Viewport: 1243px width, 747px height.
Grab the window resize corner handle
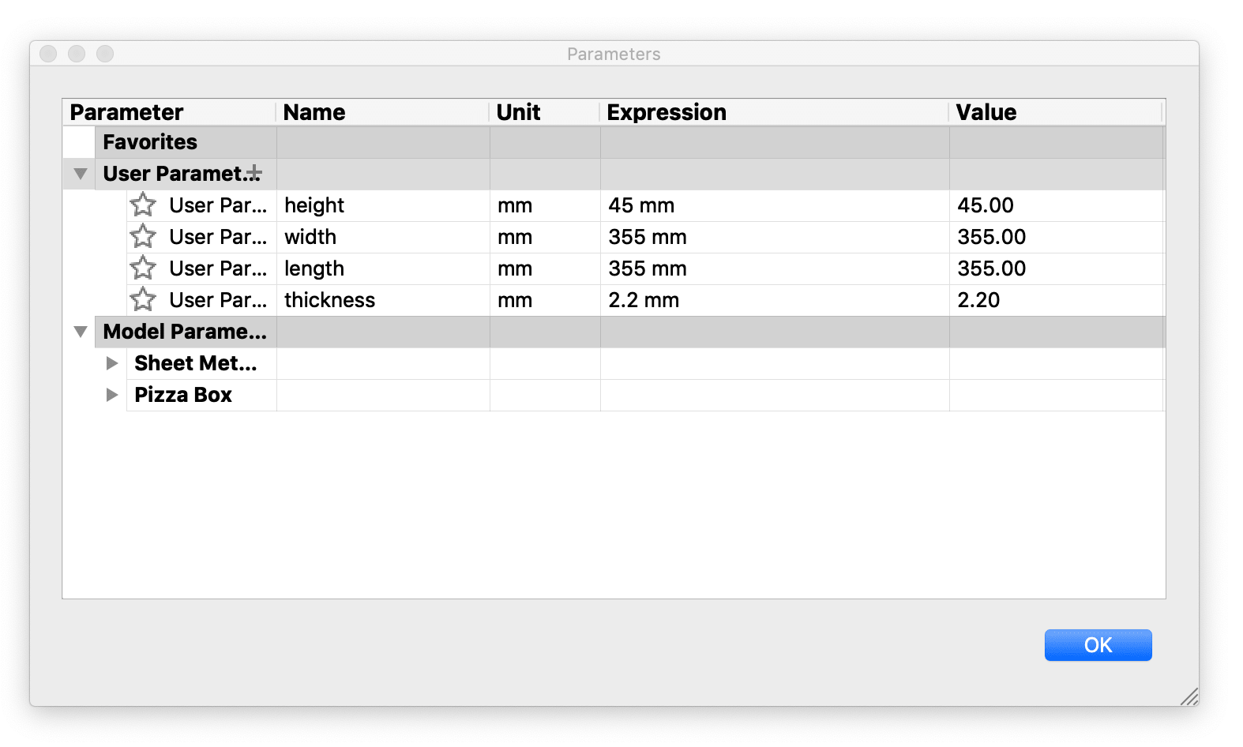click(1189, 696)
